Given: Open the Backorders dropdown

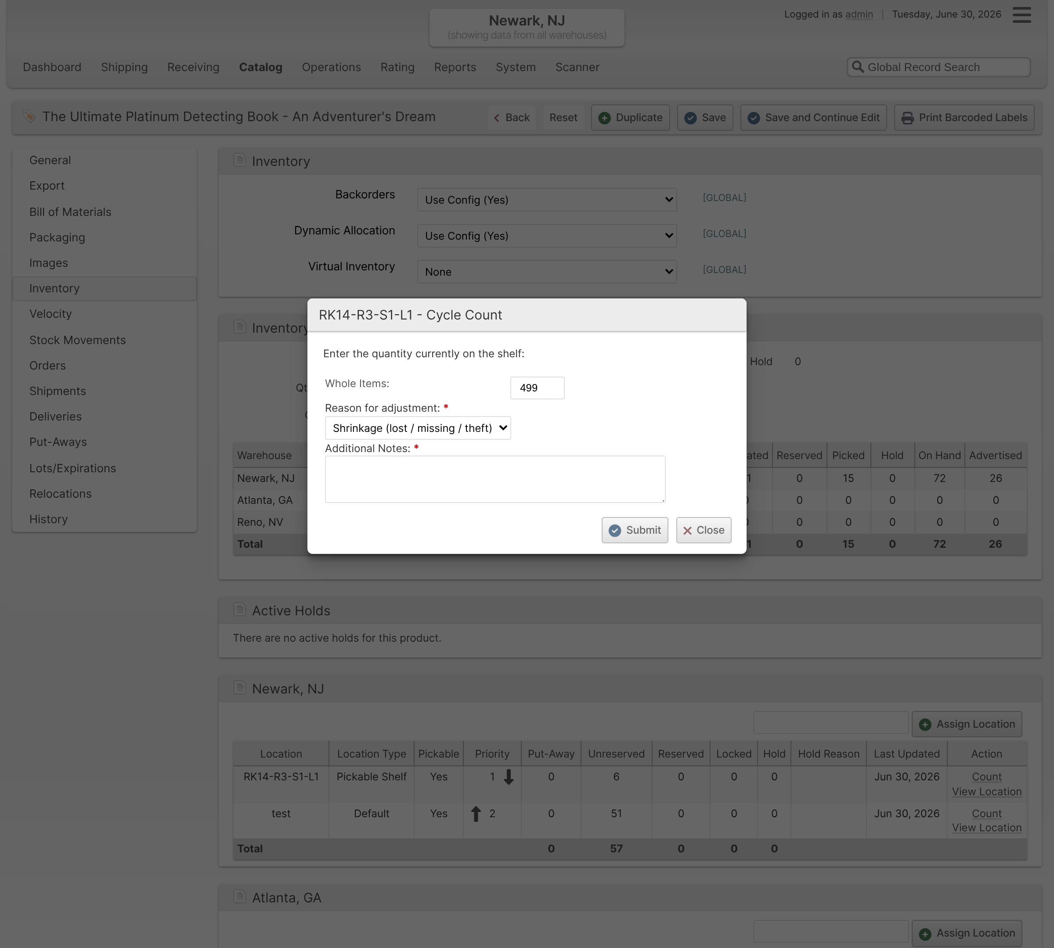Looking at the screenshot, I should tap(547, 200).
